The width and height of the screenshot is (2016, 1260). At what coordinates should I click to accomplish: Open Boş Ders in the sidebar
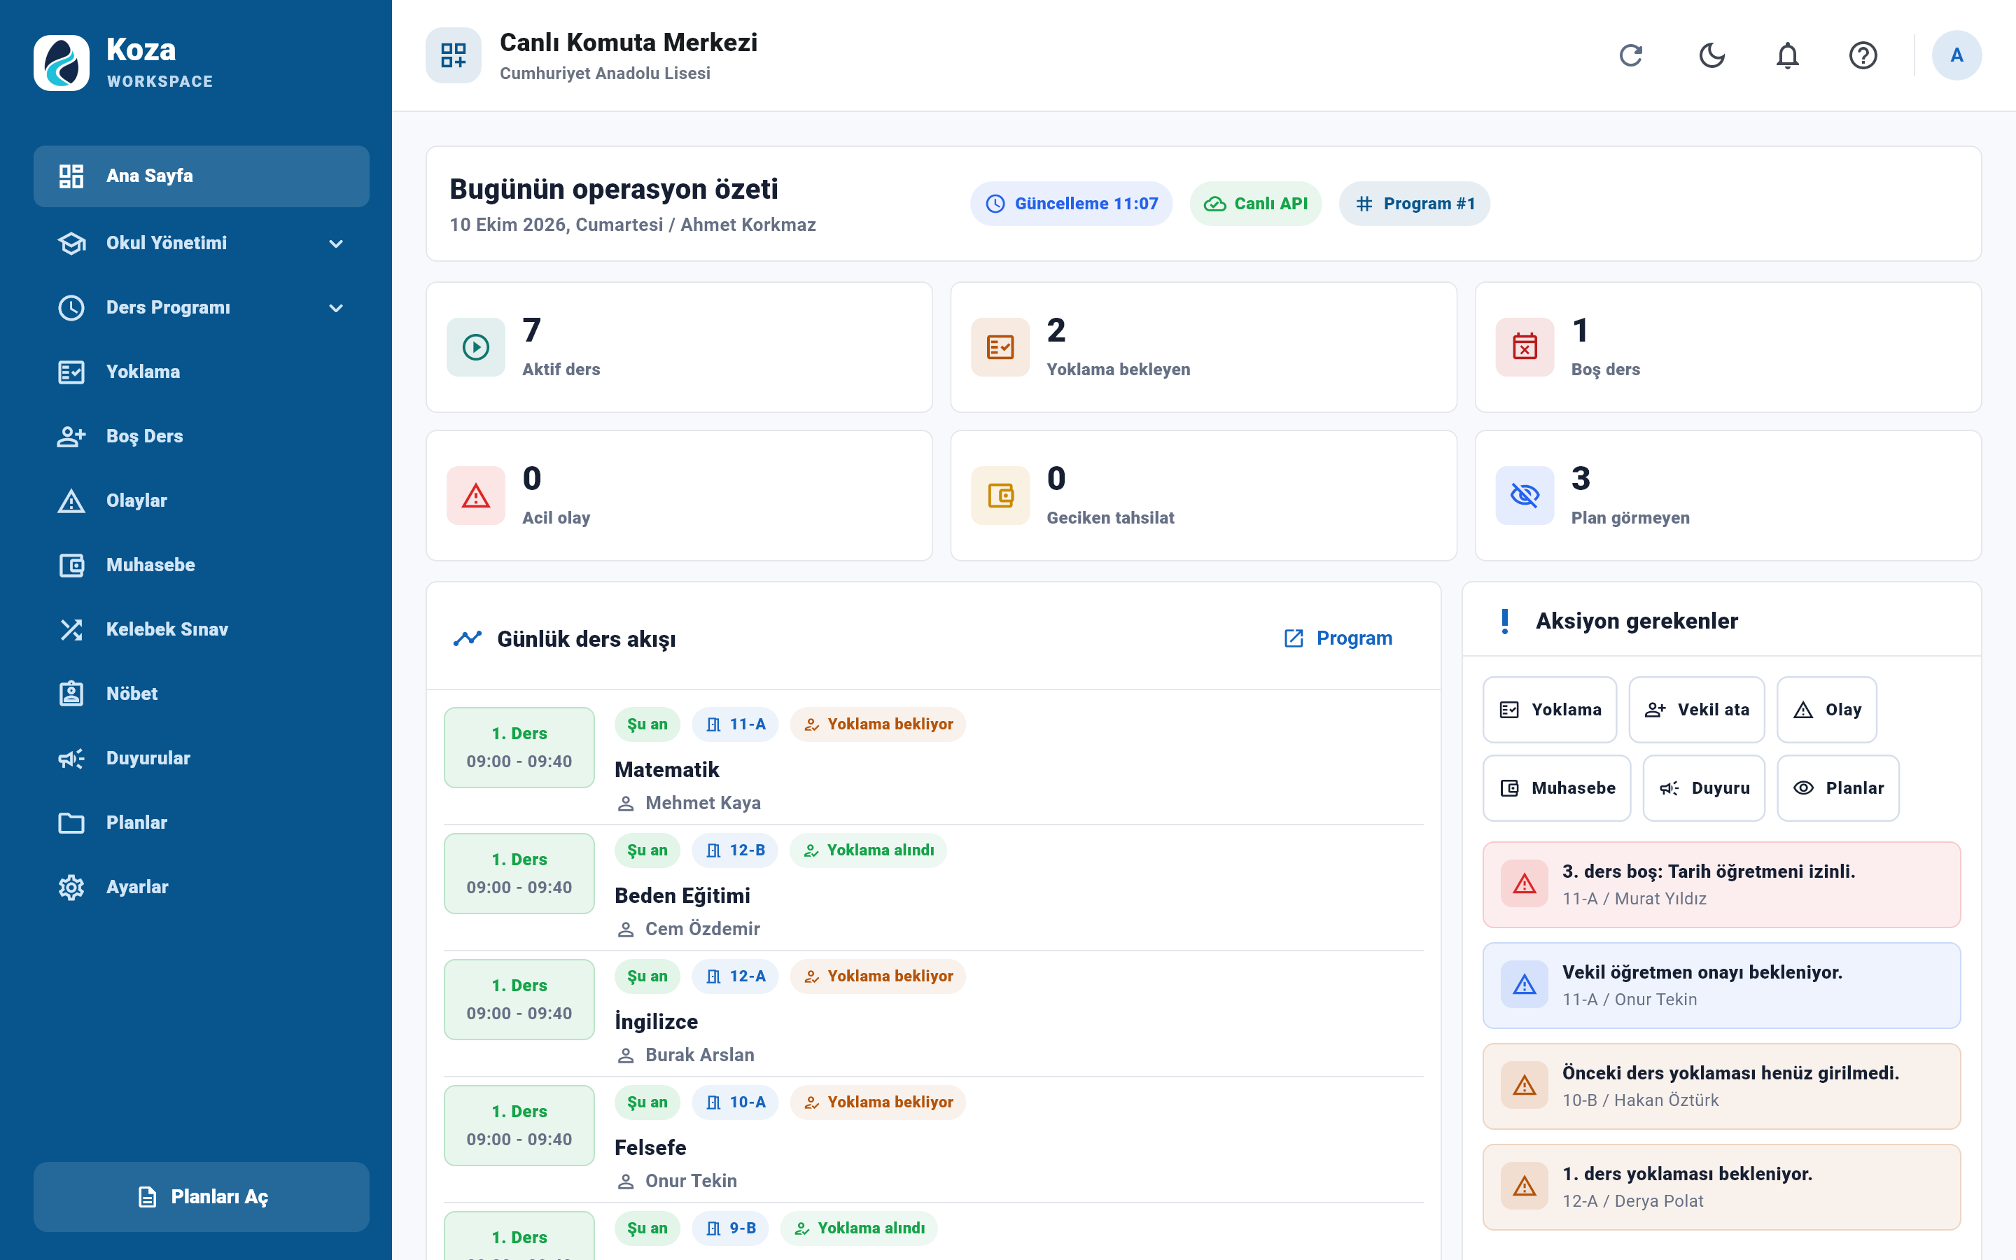click(201, 437)
